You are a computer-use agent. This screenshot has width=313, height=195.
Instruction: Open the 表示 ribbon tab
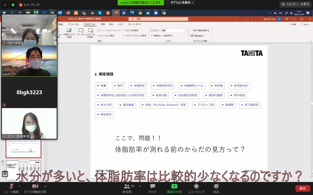click(111, 24)
